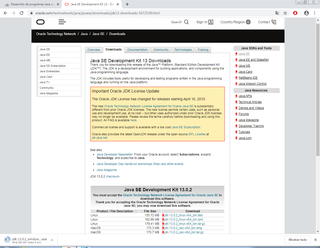The height and width of the screenshot is (248, 320).
Task: Click the Country/Region globe icon
Action: [248, 22]
